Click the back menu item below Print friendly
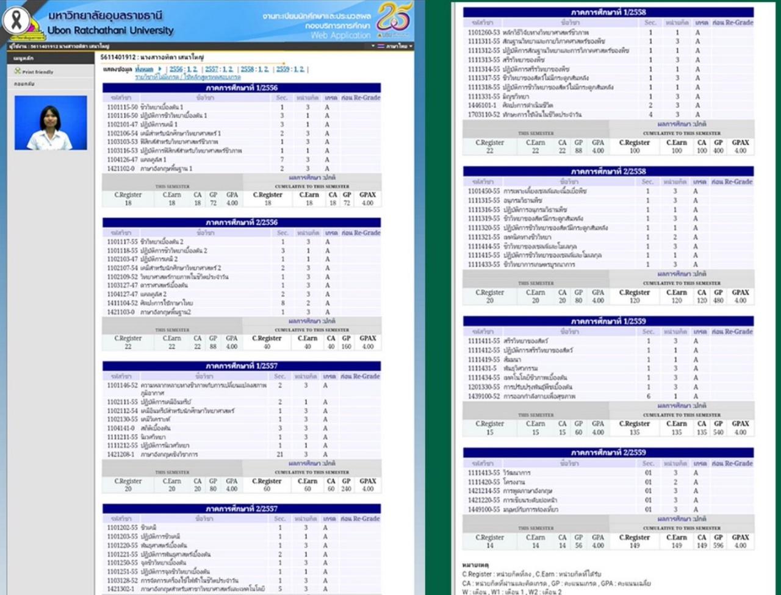 point(24,84)
